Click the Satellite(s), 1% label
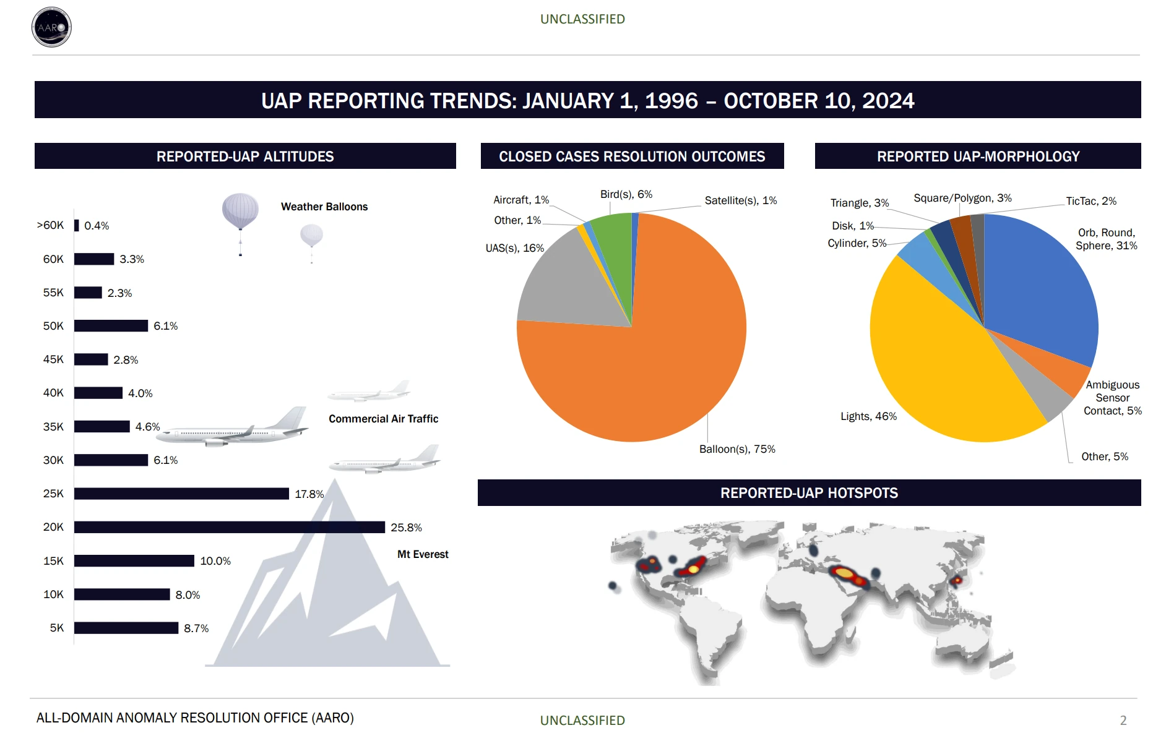Viewport: 1166px width, 754px height. point(741,200)
